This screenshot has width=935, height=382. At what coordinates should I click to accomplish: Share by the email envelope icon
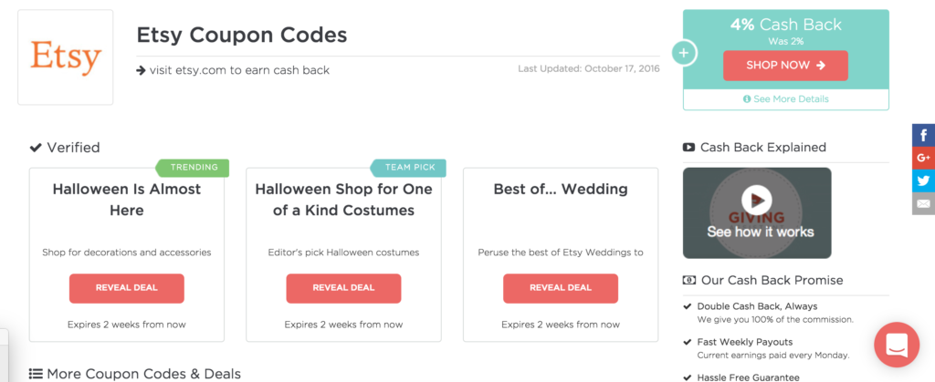click(x=924, y=203)
